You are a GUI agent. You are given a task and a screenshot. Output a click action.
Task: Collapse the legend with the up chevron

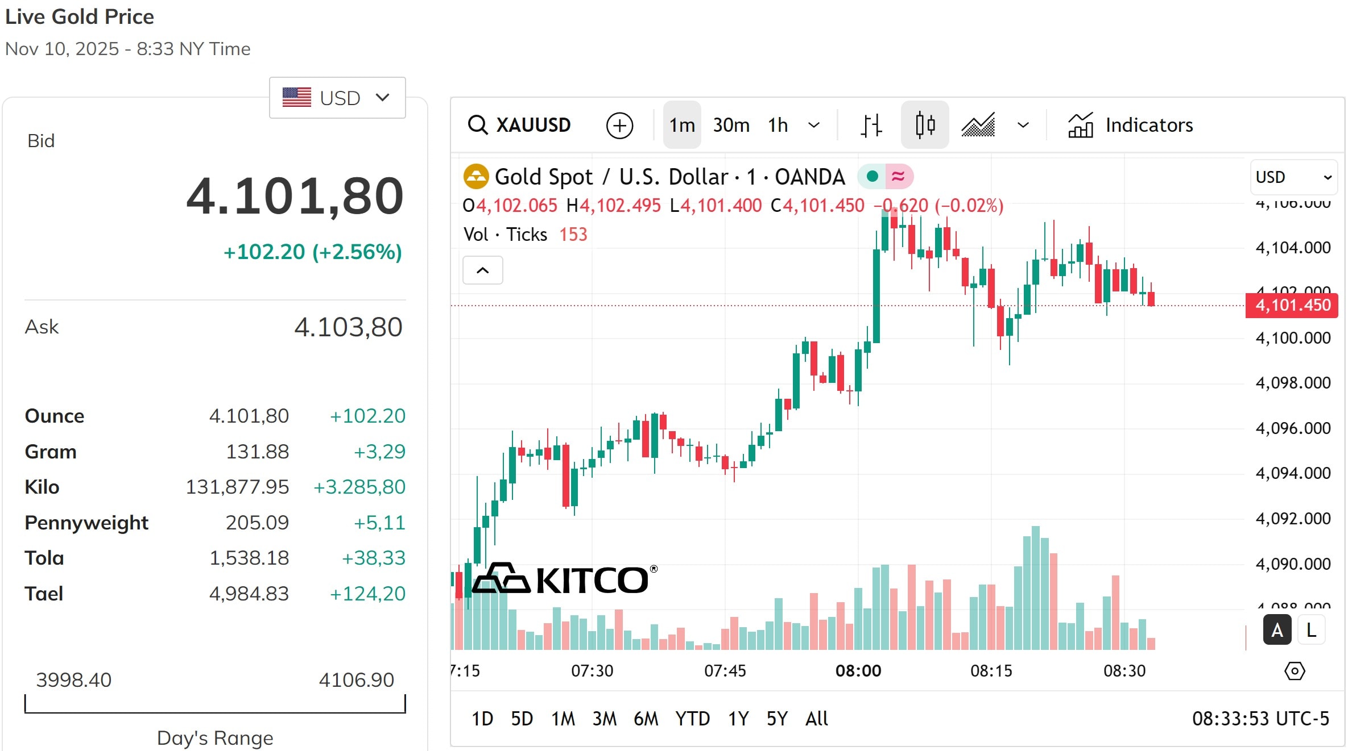pyautogui.click(x=482, y=270)
